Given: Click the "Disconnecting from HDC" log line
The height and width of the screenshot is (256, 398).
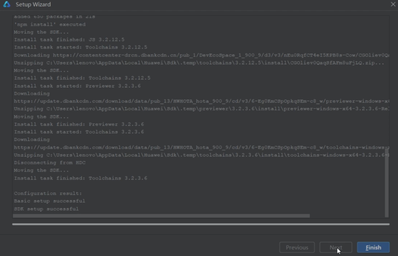Looking at the screenshot, I should [50, 163].
